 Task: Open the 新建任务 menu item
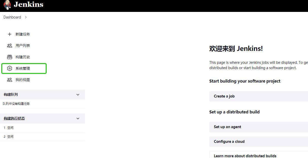point(23,34)
